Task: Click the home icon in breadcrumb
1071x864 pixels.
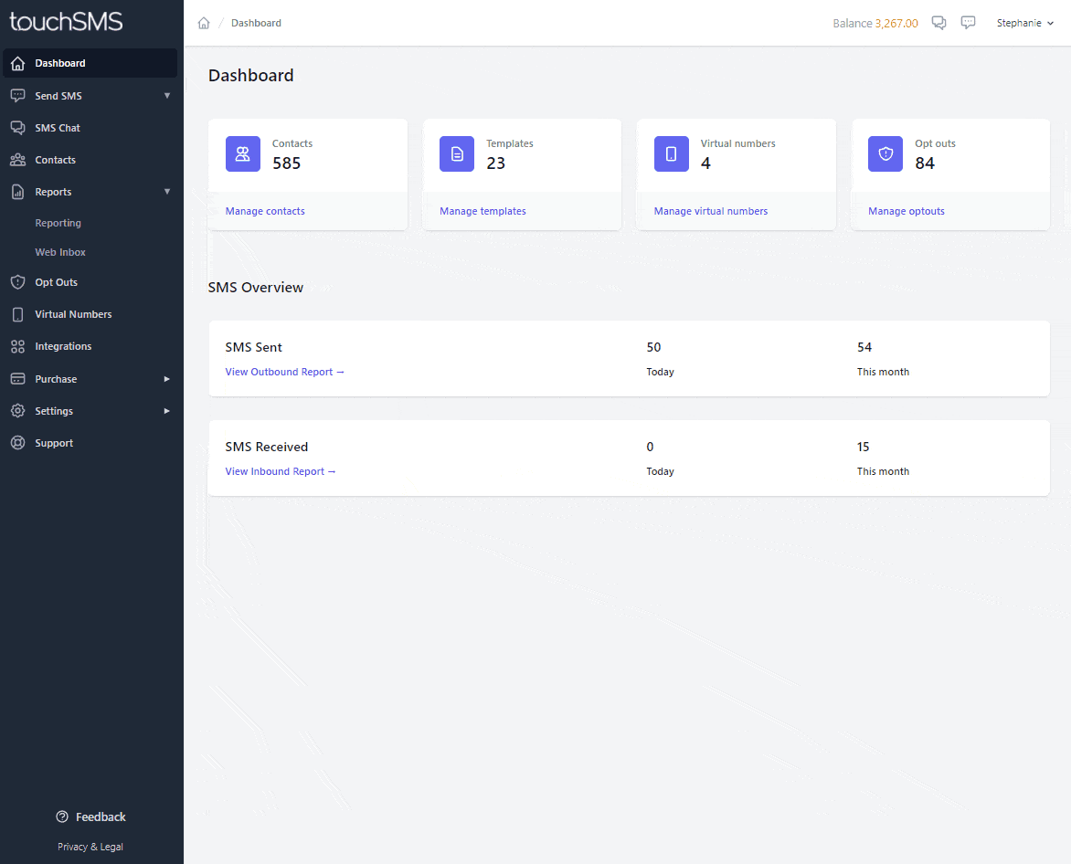Action: tap(204, 23)
